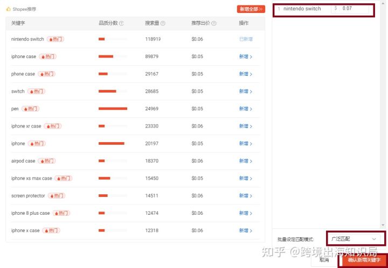Click help icon next to 推荐出价
This screenshot has height=268, width=388.
coord(214,24)
